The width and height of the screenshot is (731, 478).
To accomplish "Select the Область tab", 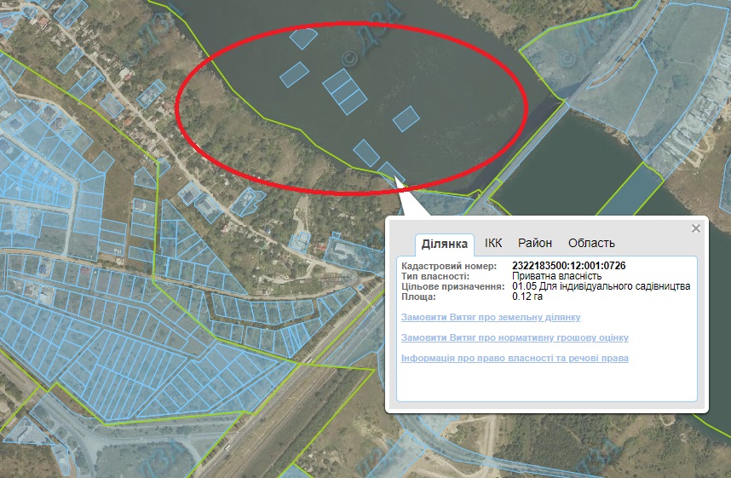I will pos(591,244).
